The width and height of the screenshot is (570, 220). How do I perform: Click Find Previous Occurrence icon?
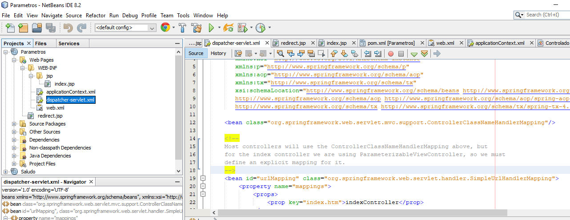[292, 54]
